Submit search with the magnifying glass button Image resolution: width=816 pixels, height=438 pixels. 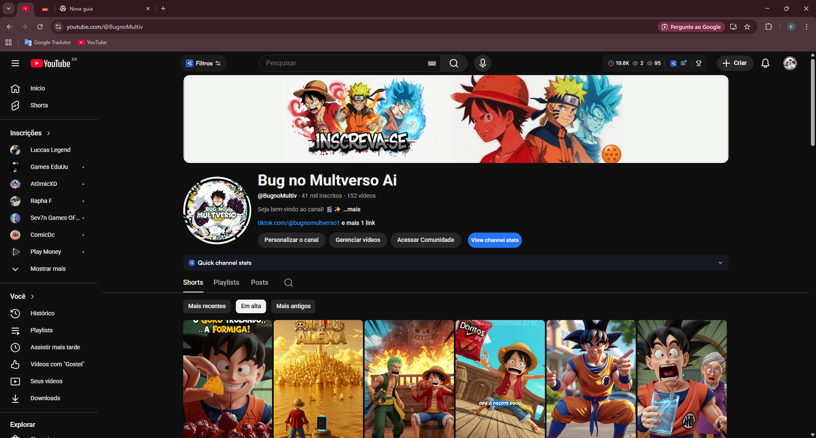pyautogui.click(x=454, y=63)
